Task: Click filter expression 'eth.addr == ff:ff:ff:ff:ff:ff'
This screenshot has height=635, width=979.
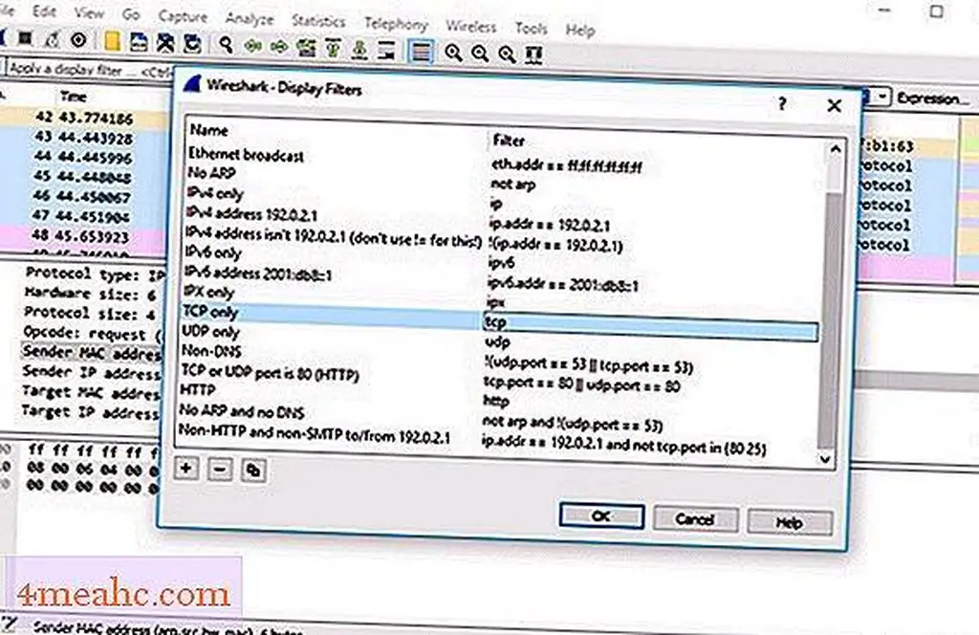Action: point(567,166)
